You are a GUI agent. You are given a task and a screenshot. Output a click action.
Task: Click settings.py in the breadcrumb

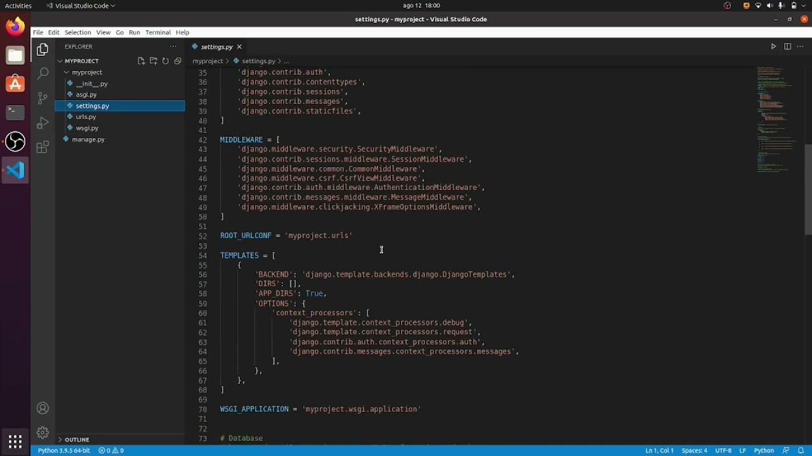click(x=258, y=61)
